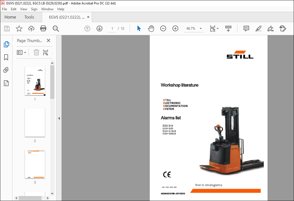Click 'first in intralogistics' text
The image size is (294, 201).
(x=209, y=185)
